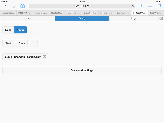The image size is (164, 123).
Task: Go back with Safari back arrow
Action: pyautogui.click(x=6, y=6)
